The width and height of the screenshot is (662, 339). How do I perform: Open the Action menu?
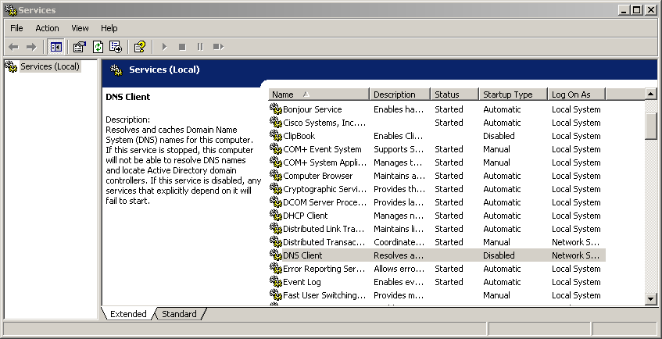point(47,28)
